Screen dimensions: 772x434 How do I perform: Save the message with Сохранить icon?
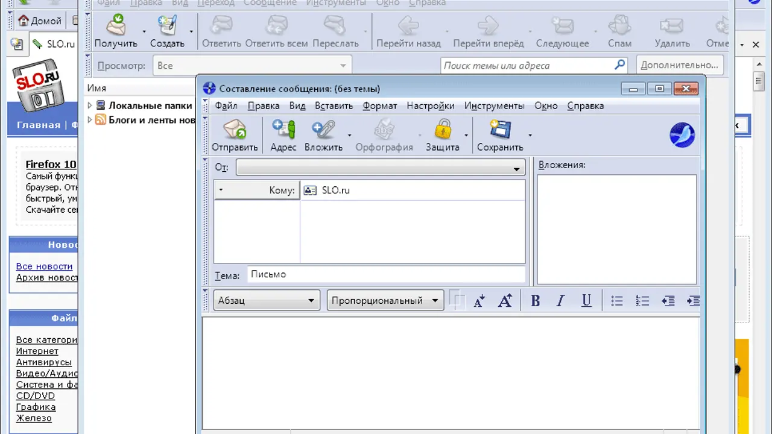point(499,134)
